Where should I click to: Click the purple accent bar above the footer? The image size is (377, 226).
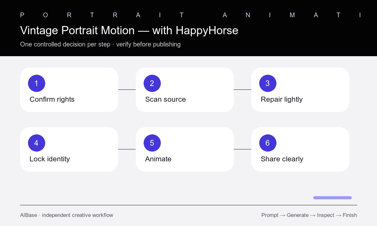pyautogui.click(x=332, y=198)
